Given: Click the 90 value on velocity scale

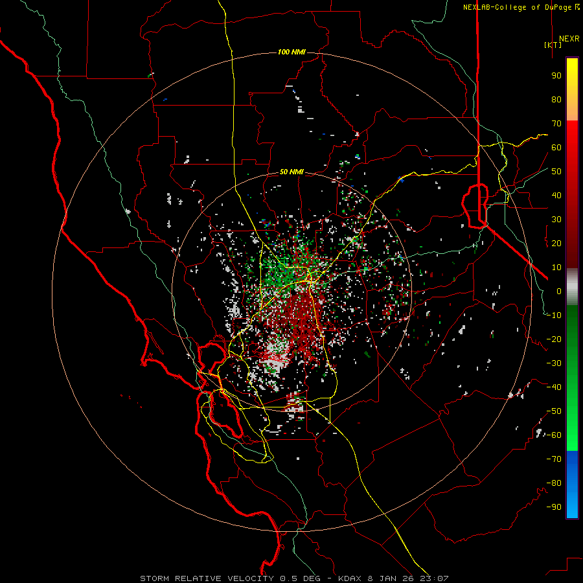Looking at the screenshot, I should [x=556, y=76].
